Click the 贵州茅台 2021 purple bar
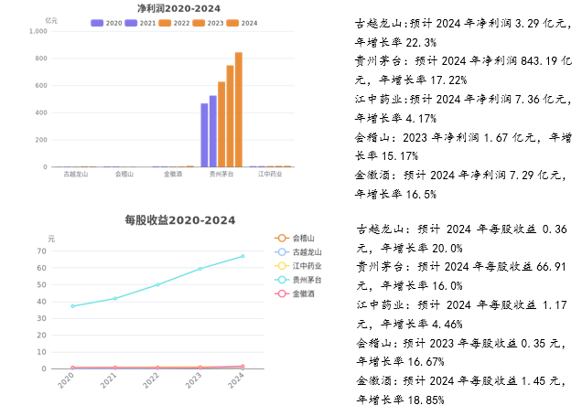Image resolution: width=582 pixels, height=416 pixels. click(x=213, y=132)
